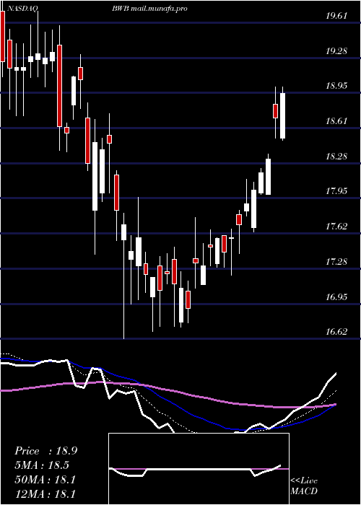Click inside the Live MACD inset chart

coord(199,469)
